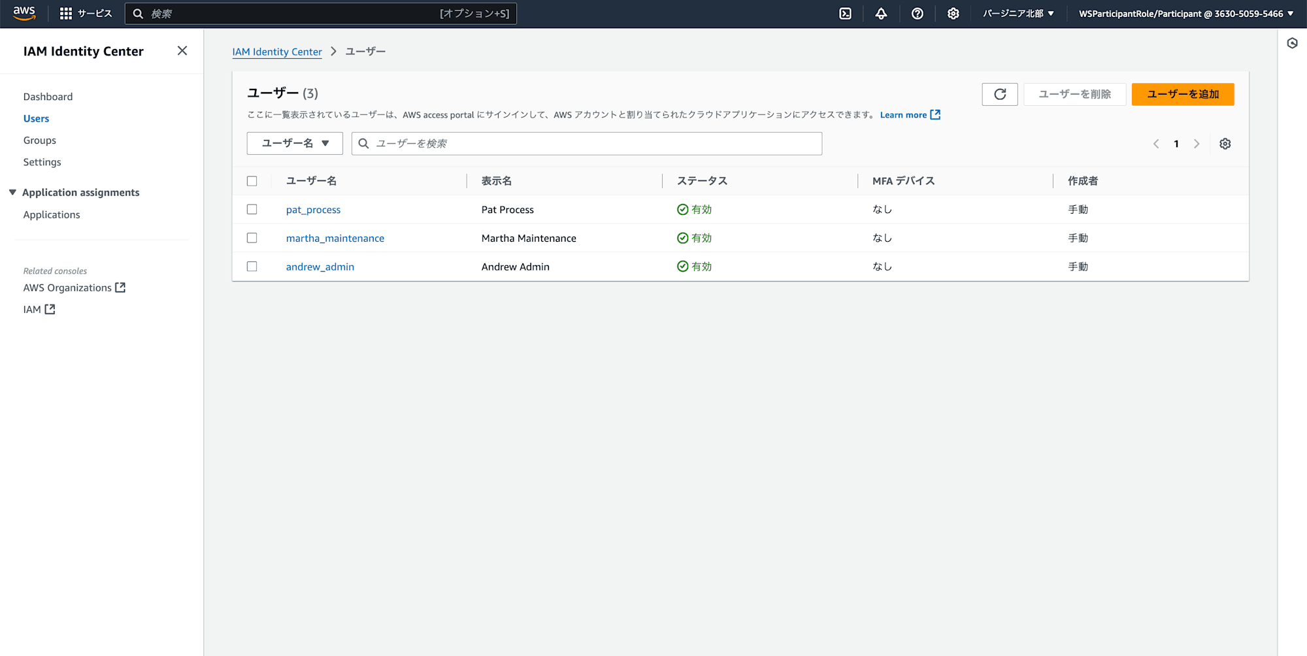Click the サービス label in top bar
The image size is (1307, 656).
[x=95, y=14]
